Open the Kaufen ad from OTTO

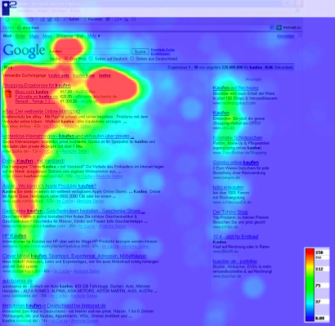pos(221,113)
